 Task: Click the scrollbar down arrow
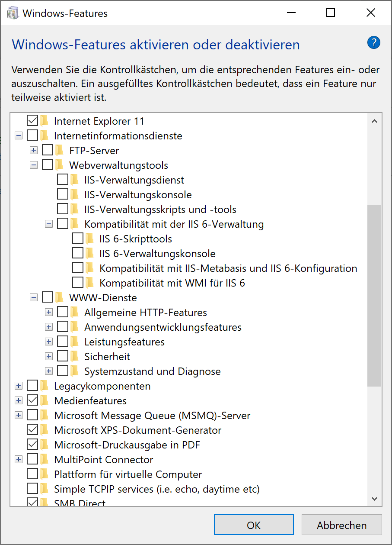click(374, 499)
